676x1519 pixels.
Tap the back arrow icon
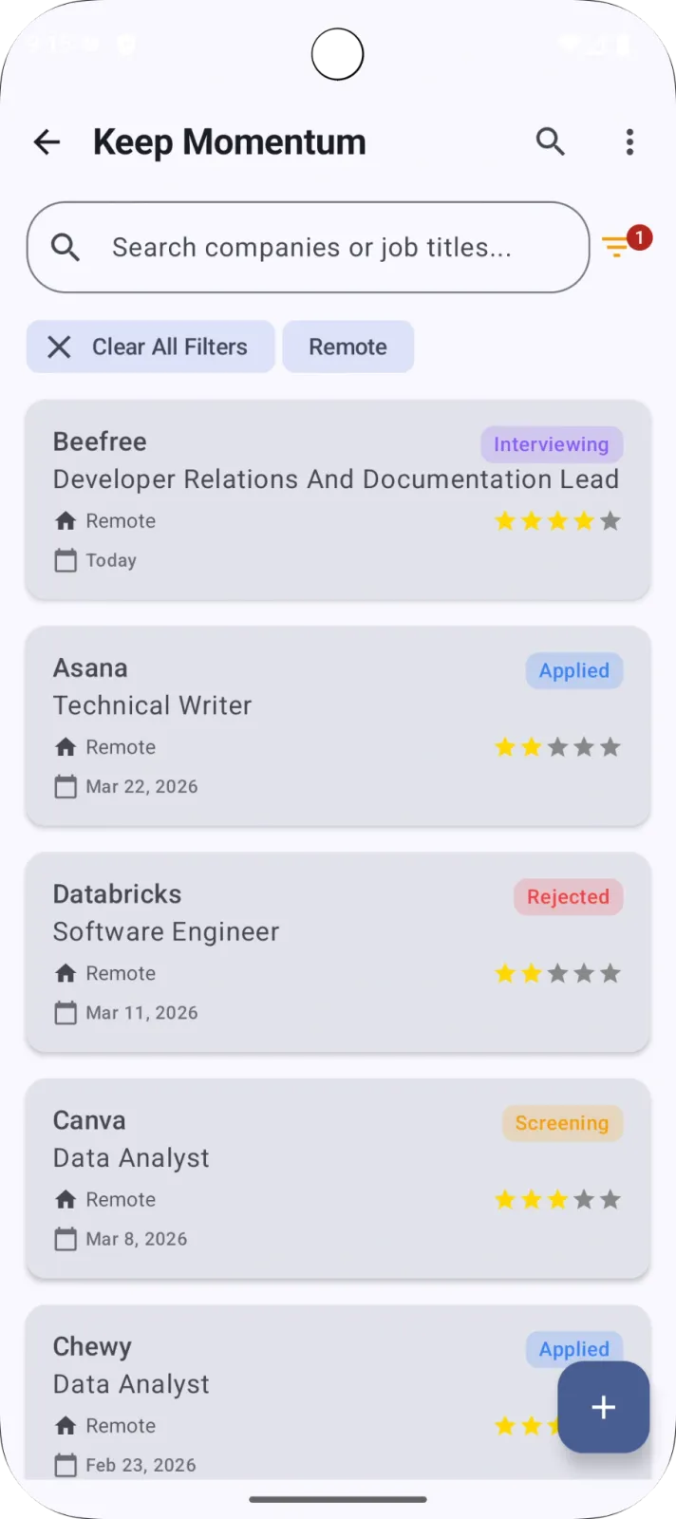click(x=47, y=142)
